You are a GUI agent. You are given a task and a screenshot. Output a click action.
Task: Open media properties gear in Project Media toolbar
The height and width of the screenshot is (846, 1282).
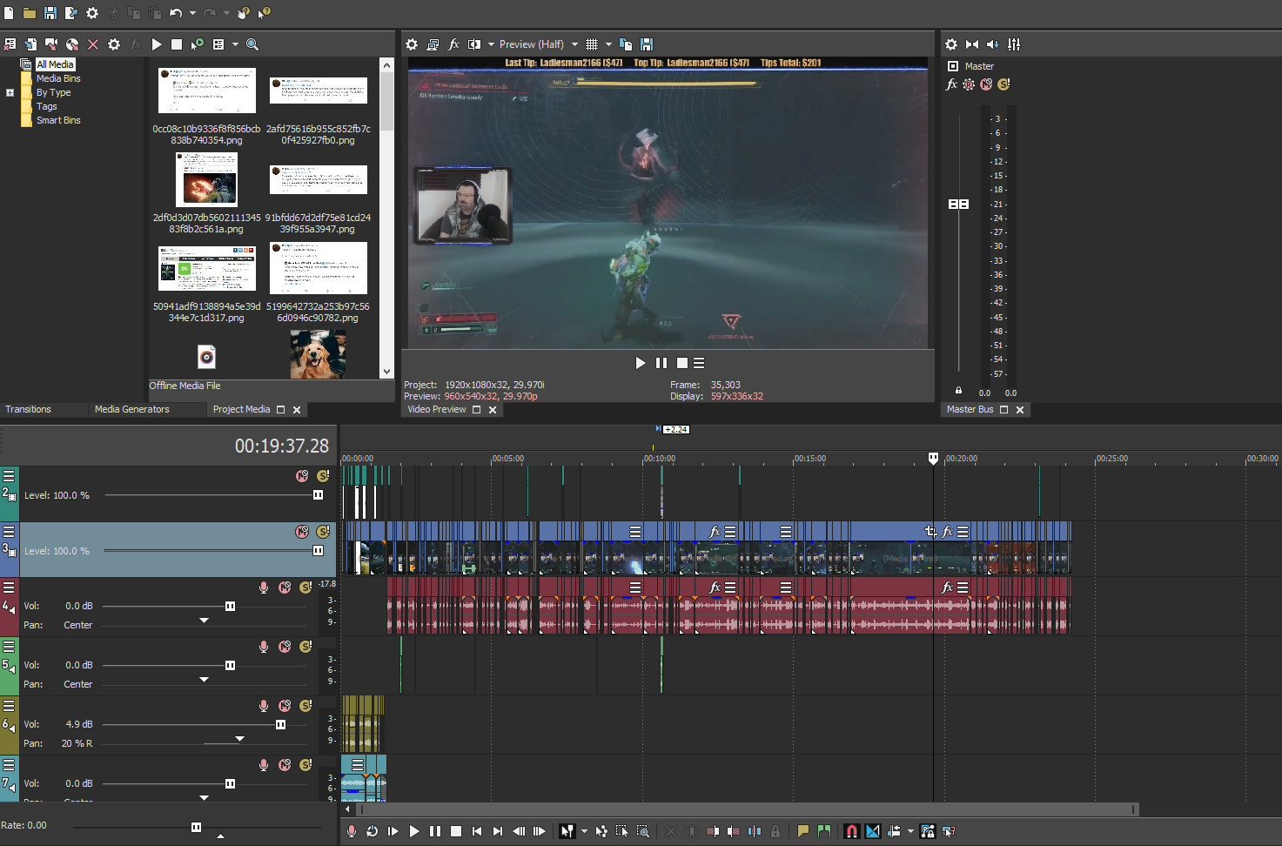click(x=114, y=44)
